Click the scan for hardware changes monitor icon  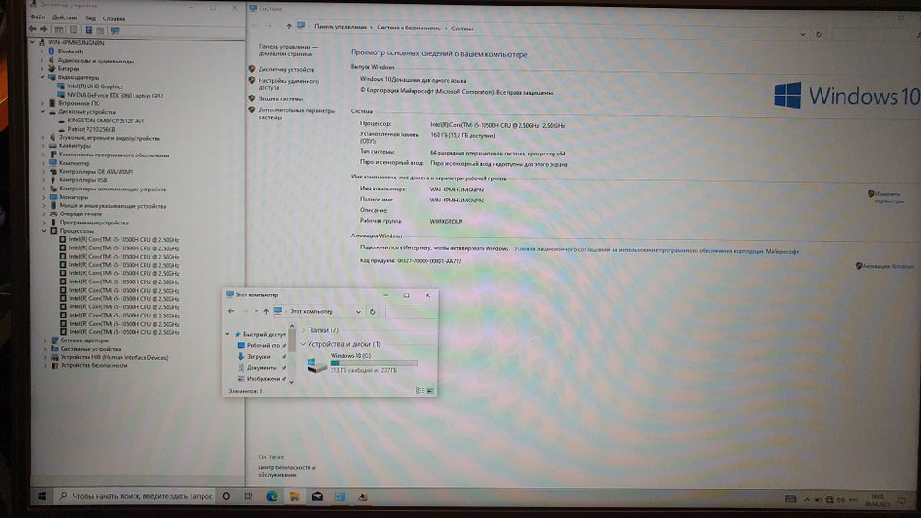coord(115,30)
